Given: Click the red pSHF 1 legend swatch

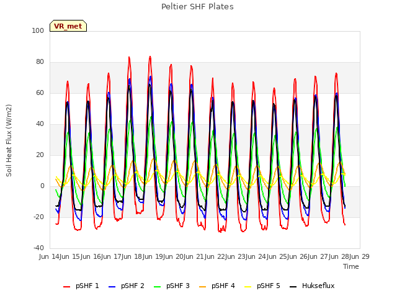Looking at the screenshot, I should [66, 287].
